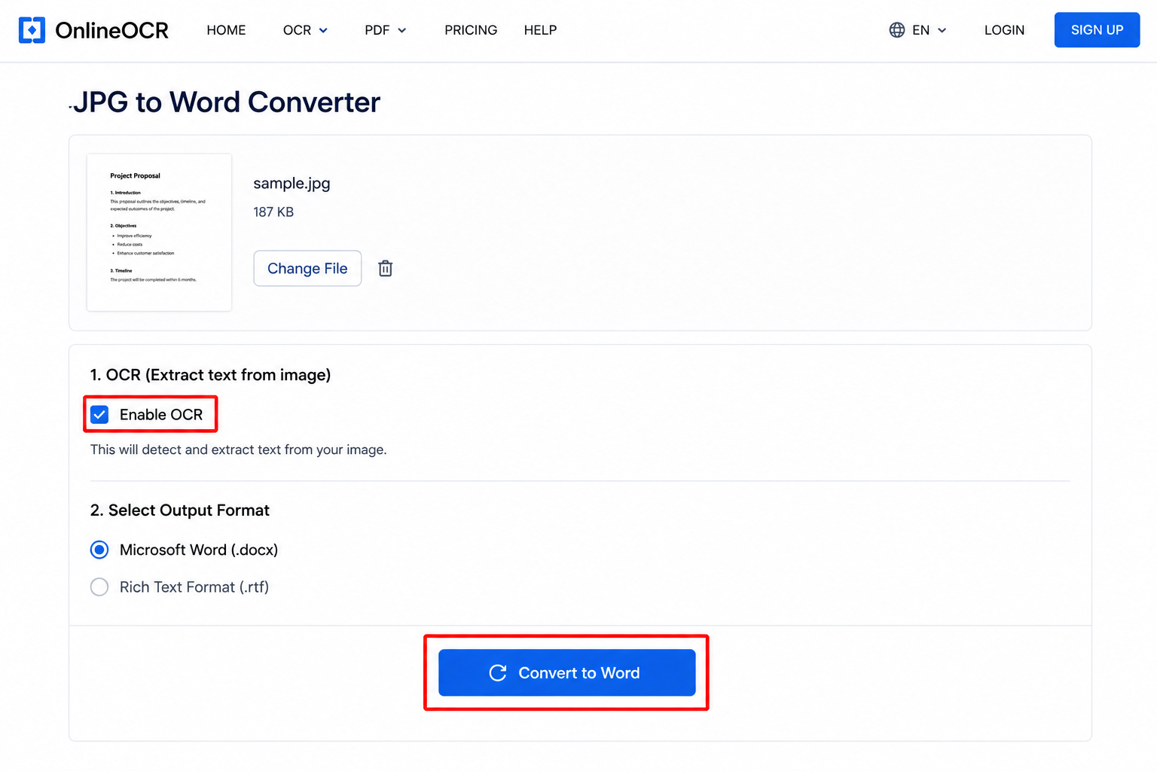Screen dimensions: 1157x771
Task: Open the Project Proposal document thumbnail
Action: [x=159, y=232]
